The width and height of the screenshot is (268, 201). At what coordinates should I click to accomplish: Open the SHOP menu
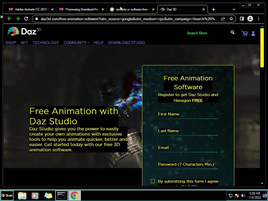[x=11, y=43]
